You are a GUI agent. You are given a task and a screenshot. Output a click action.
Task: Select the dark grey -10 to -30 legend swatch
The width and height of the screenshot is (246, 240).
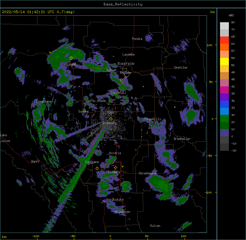point(224,147)
